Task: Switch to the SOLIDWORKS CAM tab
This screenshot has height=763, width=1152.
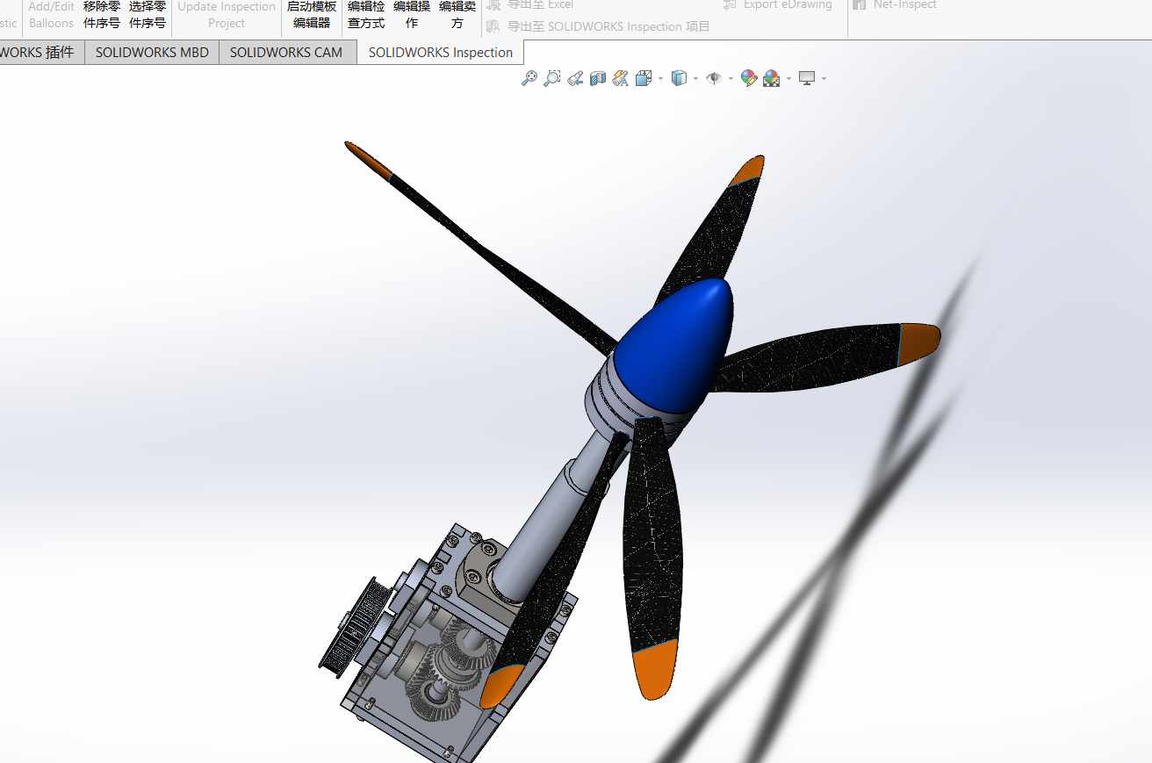Action: (x=286, y=52)
